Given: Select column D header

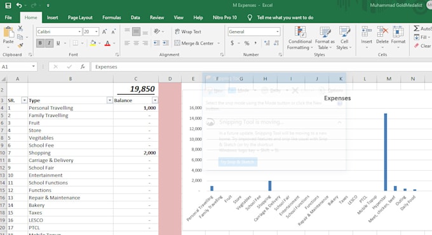Looking at the screenshot, I should tap(170, 79).
